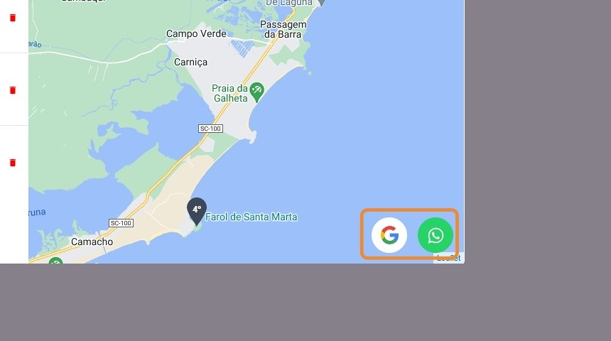Click the De Laguna label at the map's top edge
The height and width of the screenshot is (341, 611).
click(288, 3)
